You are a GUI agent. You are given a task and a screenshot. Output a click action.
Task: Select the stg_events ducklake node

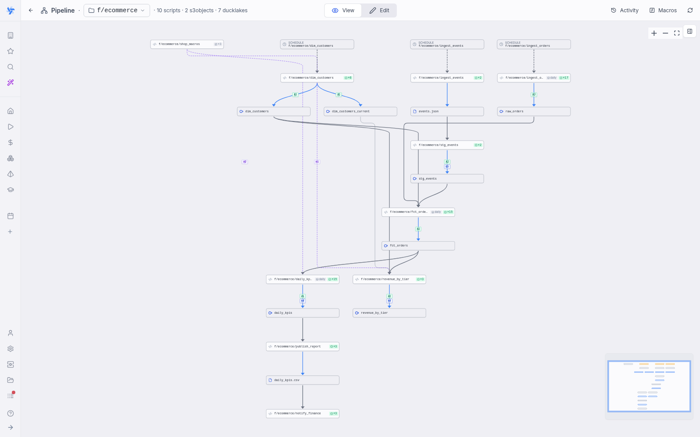(447, 179)
